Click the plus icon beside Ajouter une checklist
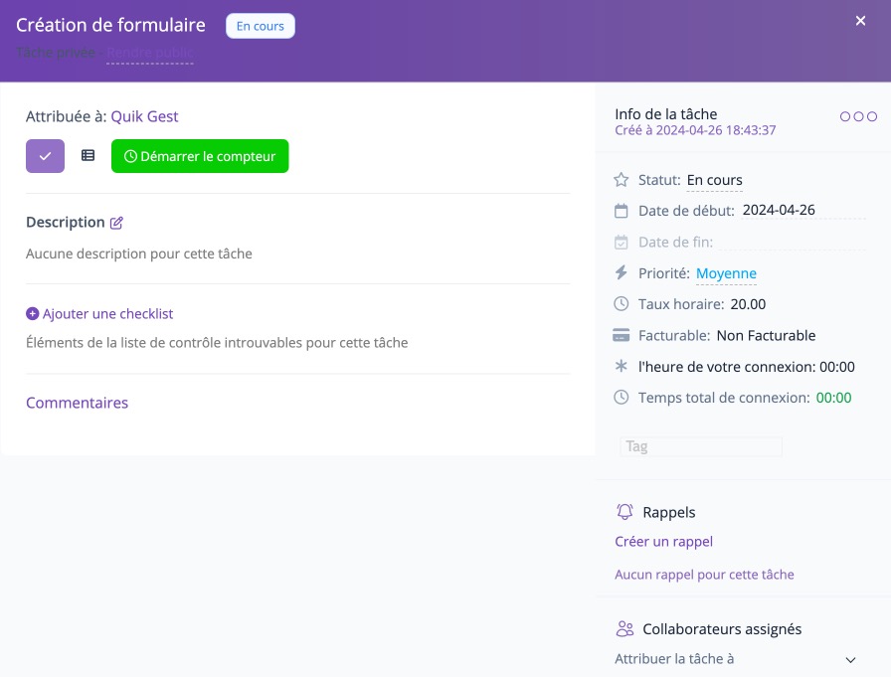The image size is (891, 677). click(x=32, y=314)
